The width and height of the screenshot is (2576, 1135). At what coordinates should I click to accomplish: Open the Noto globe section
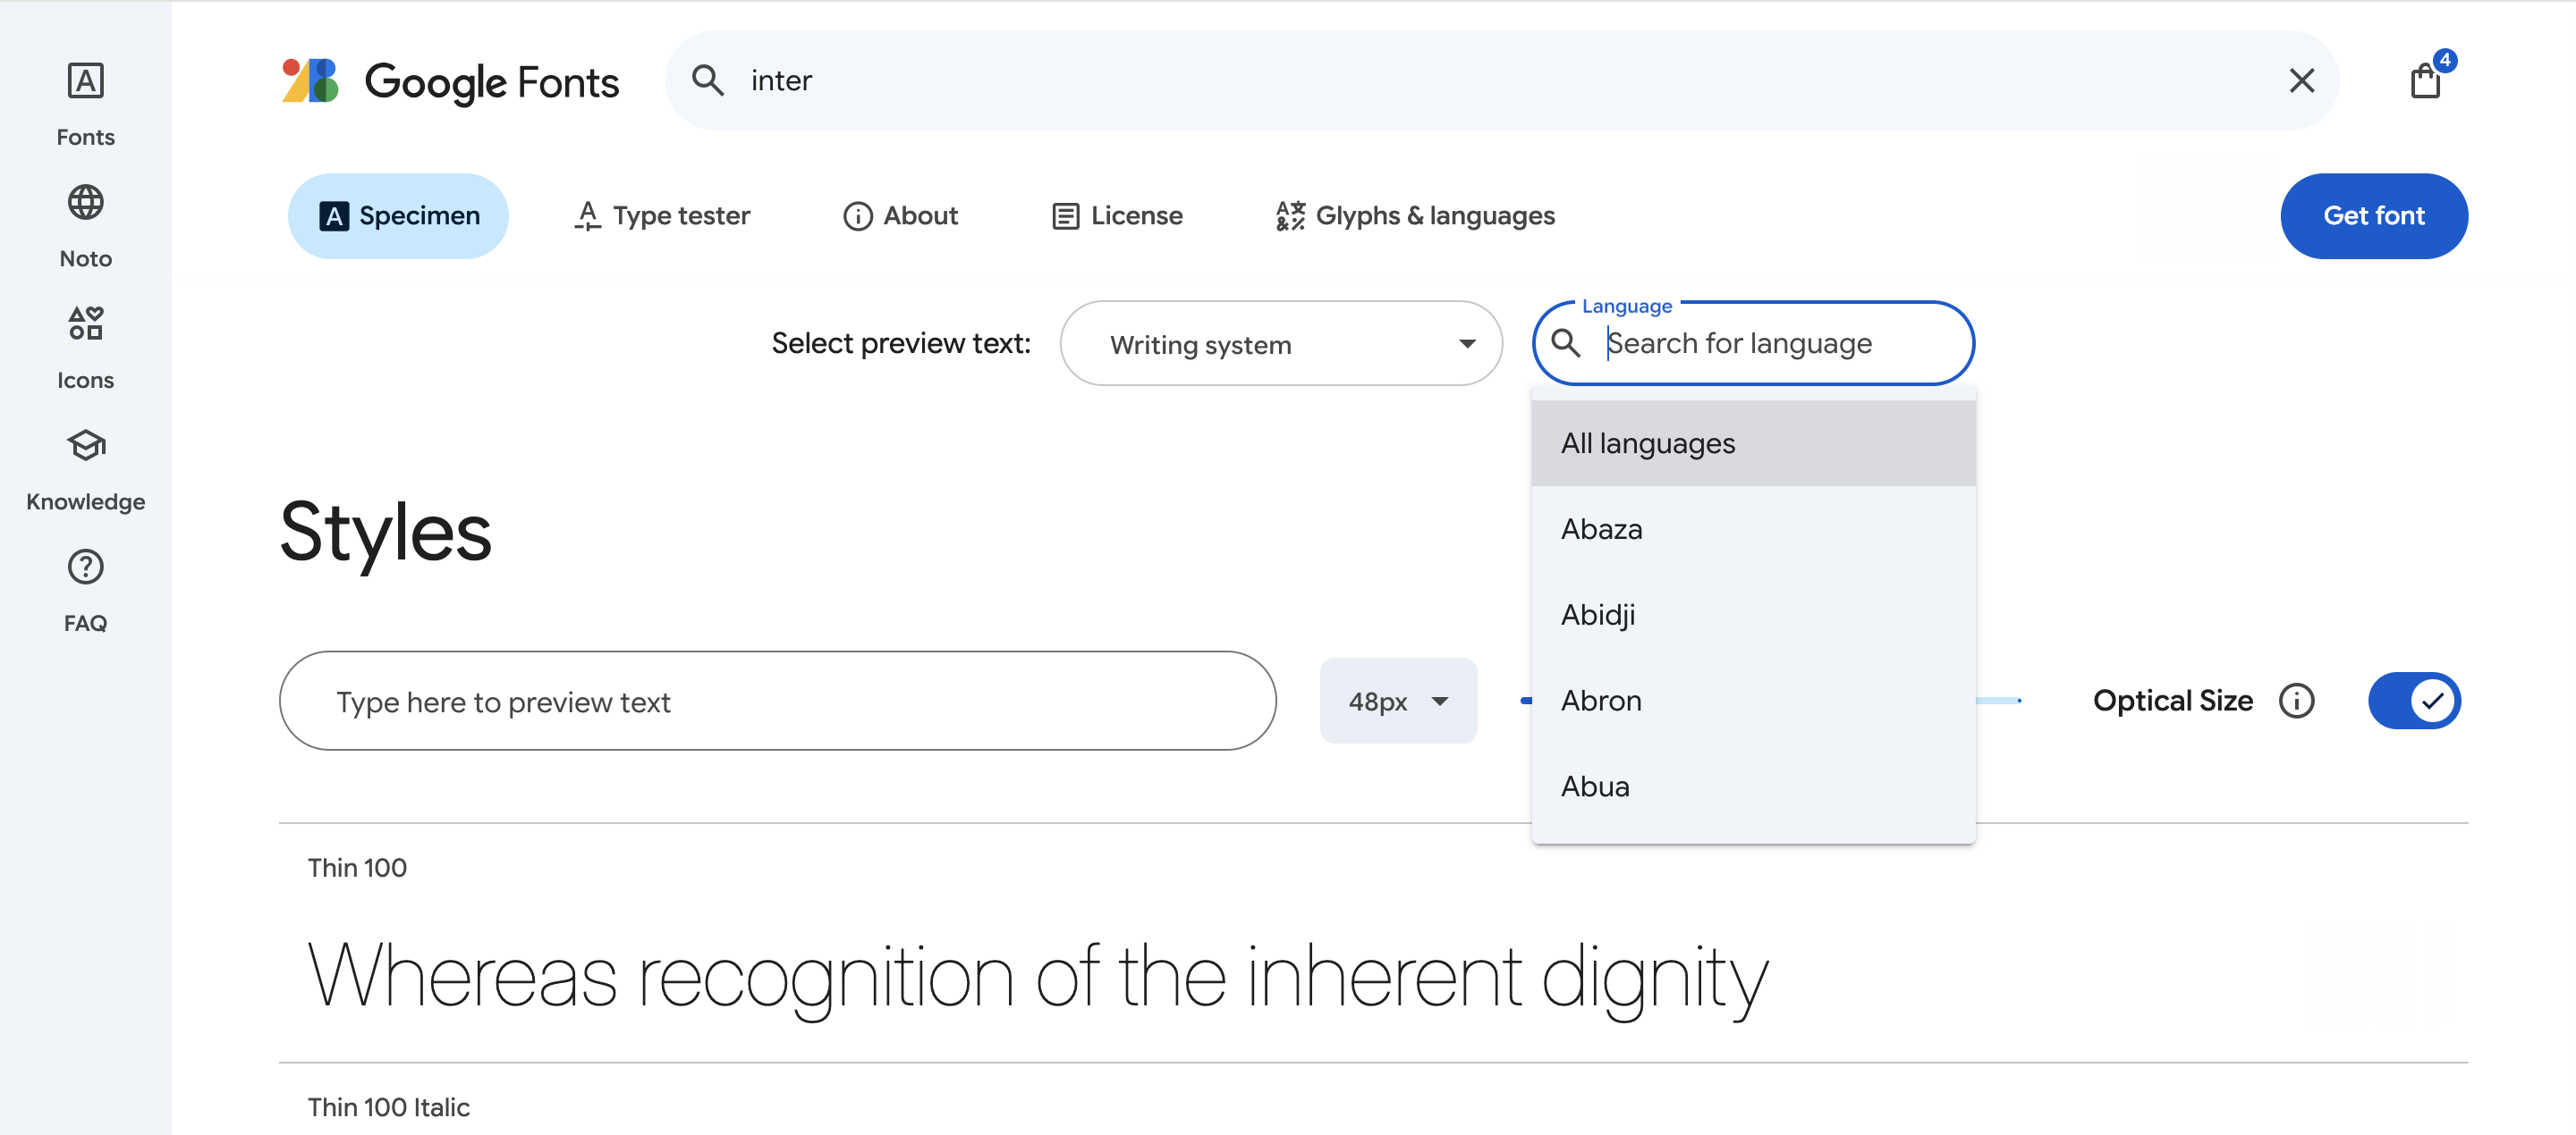[x=85, y=226]
